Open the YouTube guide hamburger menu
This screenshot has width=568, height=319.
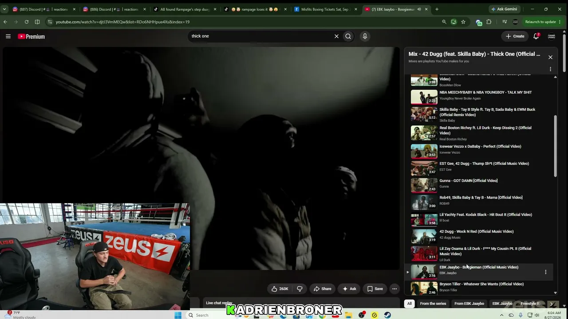(x=8, y=36)
